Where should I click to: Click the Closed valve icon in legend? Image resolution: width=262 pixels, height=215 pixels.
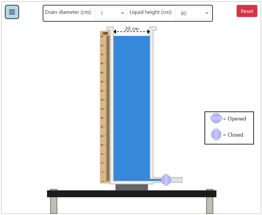[x=216, y=135]
